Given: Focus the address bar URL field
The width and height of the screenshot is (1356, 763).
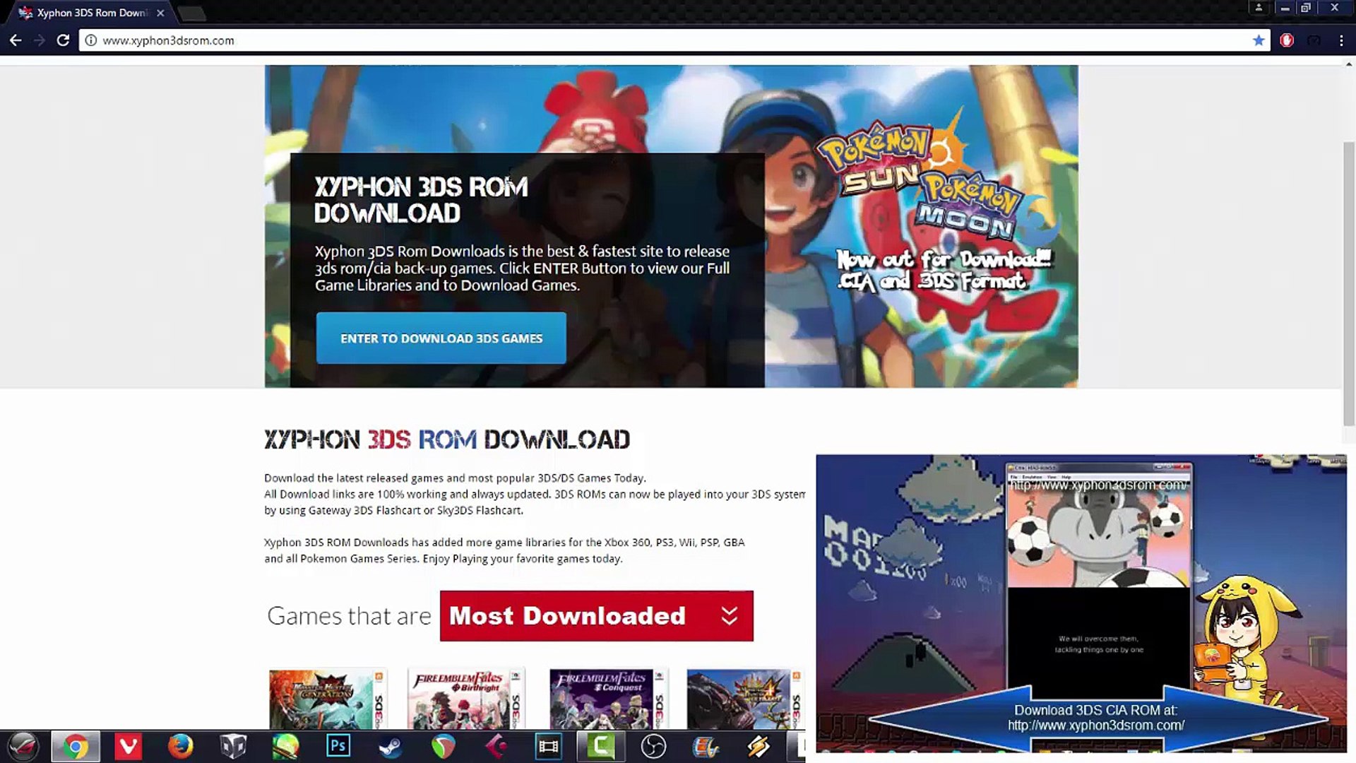Looking at the screenshot, I should click(x=671, y=40).
